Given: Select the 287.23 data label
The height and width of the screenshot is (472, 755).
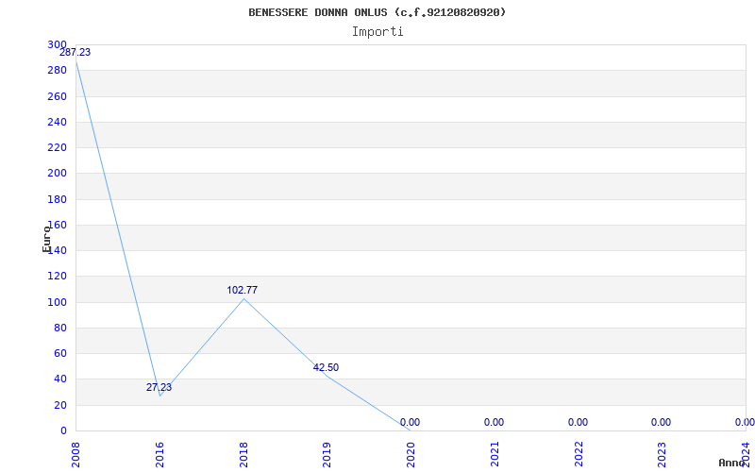Looking at the screenshot, I should [x=75, y=53].
